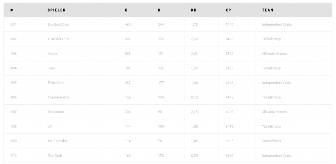336x164 pixels.
Task: Open the Suizidfreaks team link
Action: click(x=271, y=141)
